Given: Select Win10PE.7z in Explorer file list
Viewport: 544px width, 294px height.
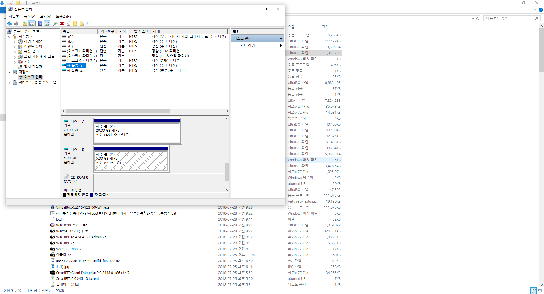Looking at the screenshot, I should [65, 243].
